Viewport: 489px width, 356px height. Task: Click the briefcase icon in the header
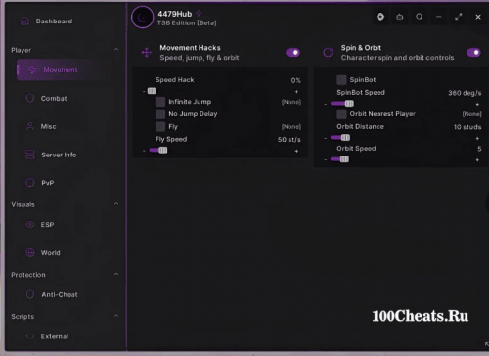(x=400, y=17)
